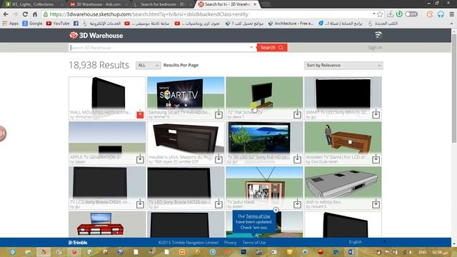
Task: Download the SMART TV LED Sony BRAVIA model
Action: [x=376, y=114]
